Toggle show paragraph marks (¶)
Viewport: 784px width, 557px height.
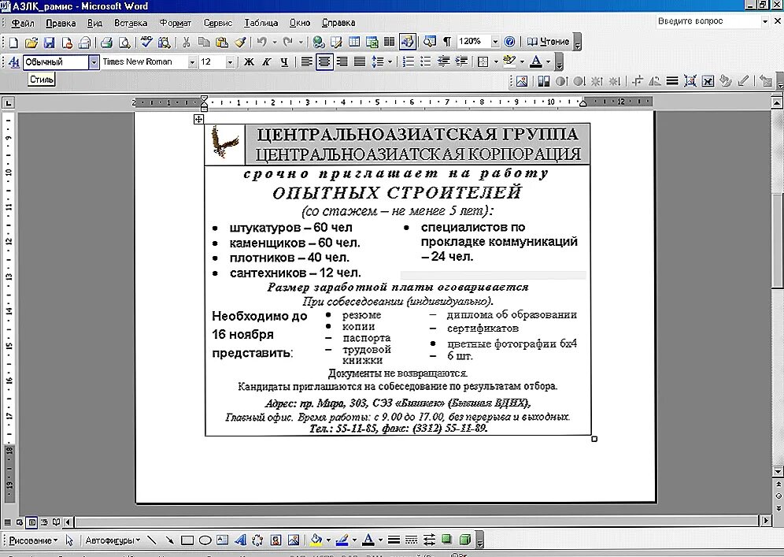point(447,42)
